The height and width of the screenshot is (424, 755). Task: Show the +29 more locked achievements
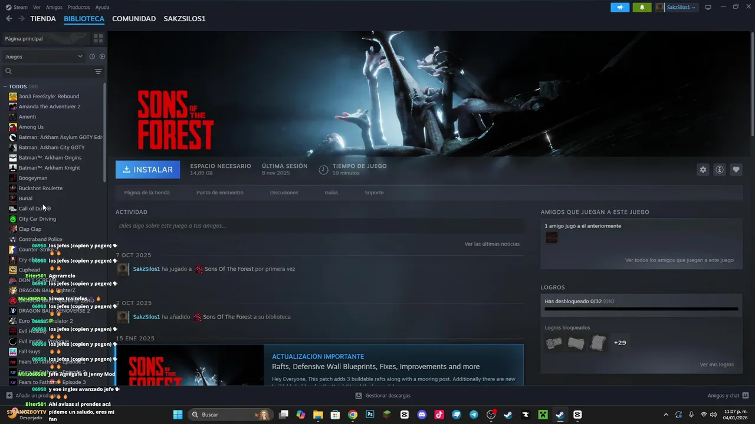620,343
